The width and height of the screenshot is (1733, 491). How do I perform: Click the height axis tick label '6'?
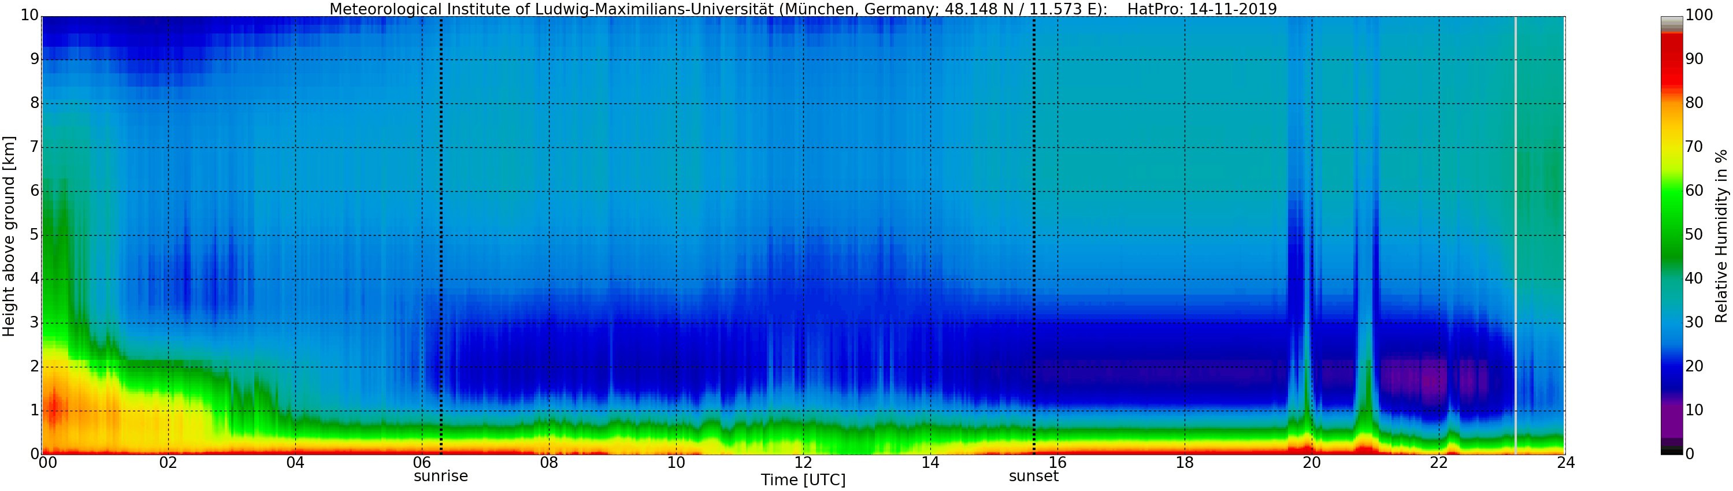[34, 191]
